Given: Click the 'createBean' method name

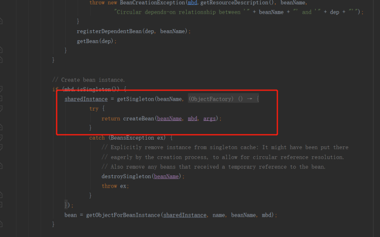Looking at the screenshot, I should pyautogui.click(x=138, y=118).
